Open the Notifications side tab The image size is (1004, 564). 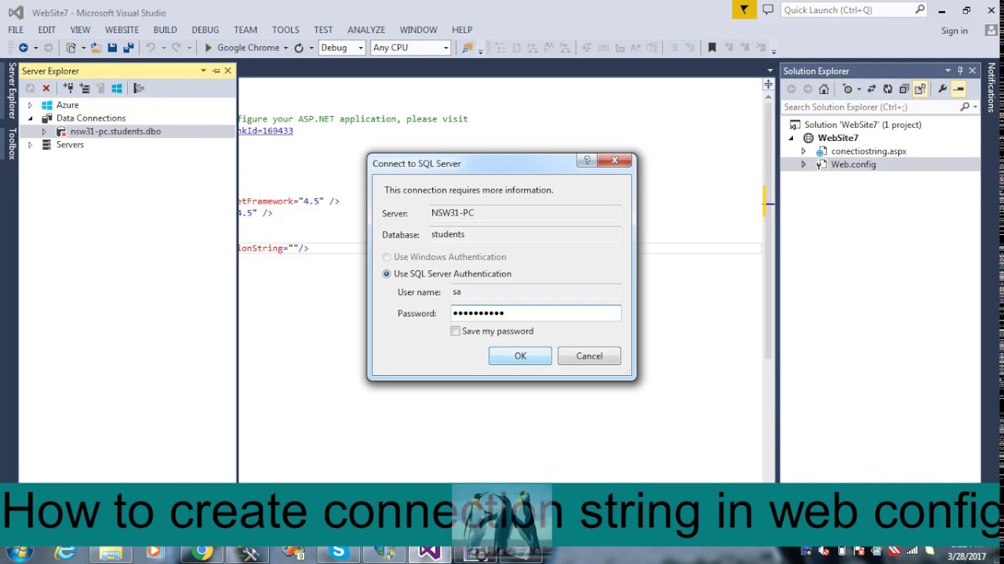click(x=991, y=88)
